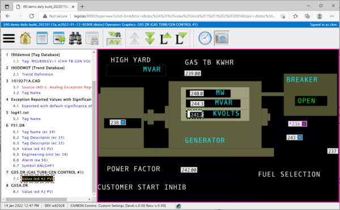Click the camera snapshot icon
This screenshot has height=210, width=340.
(x=222, y=38)
